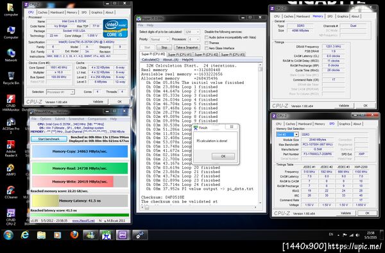
Task: Click the EN language indicator in tray
Action: 331,234
